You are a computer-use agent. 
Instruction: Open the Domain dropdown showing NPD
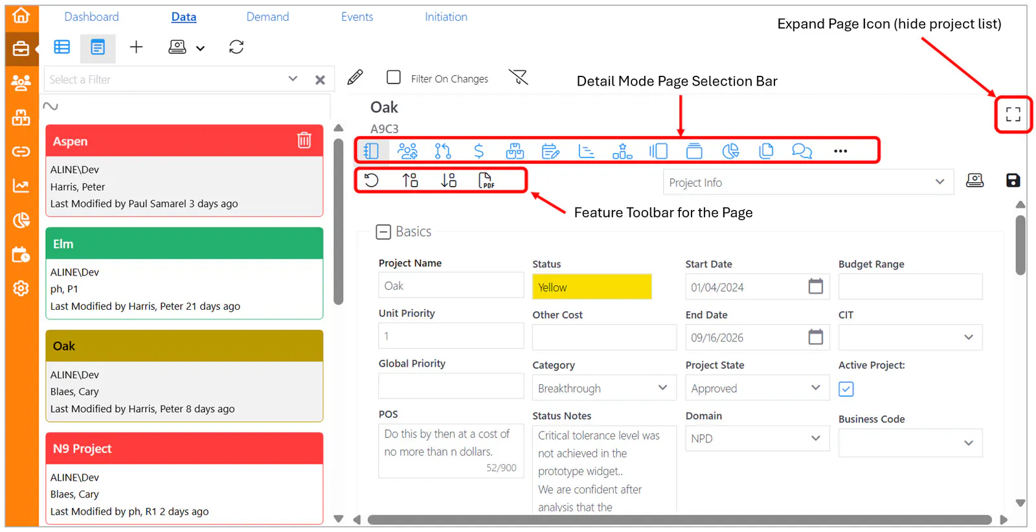point(757,438)
